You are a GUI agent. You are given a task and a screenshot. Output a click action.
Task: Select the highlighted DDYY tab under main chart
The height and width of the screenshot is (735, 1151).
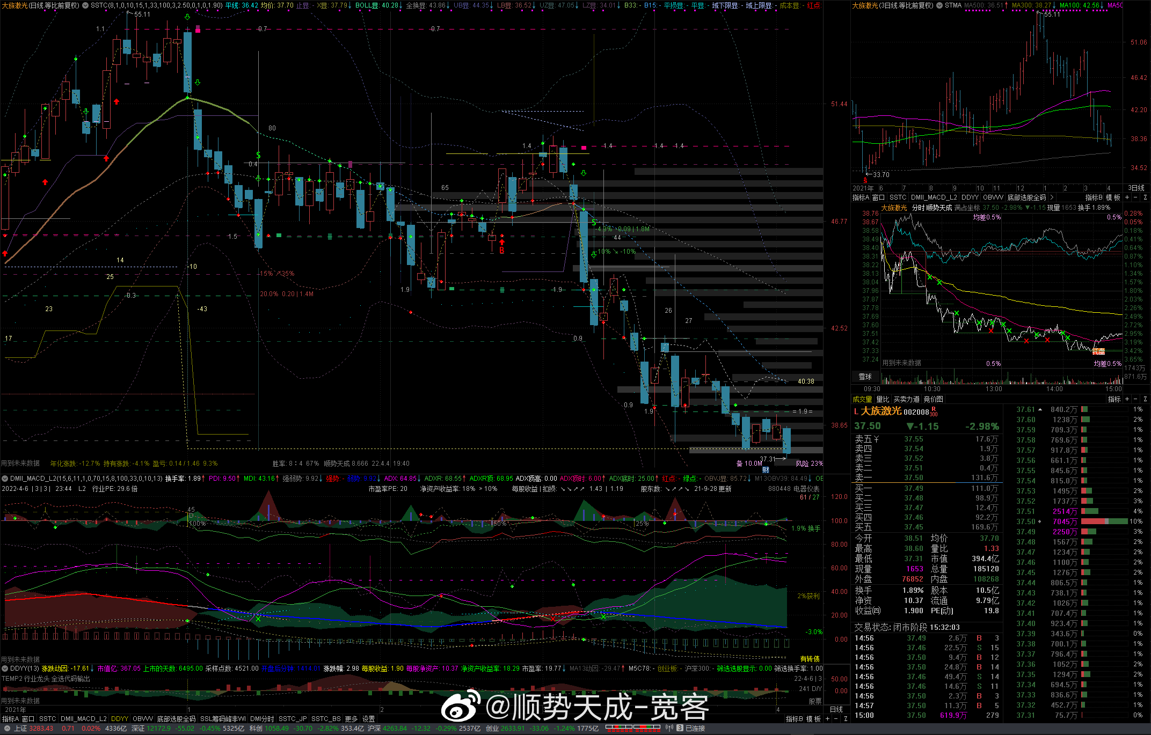120,719
